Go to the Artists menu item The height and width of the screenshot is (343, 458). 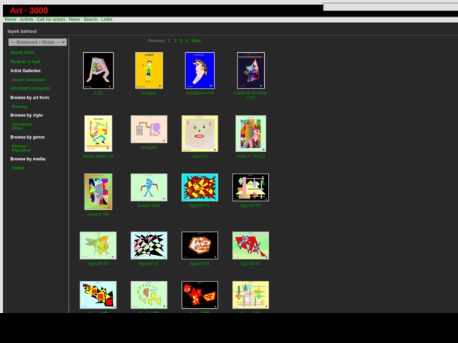[26, 19]
